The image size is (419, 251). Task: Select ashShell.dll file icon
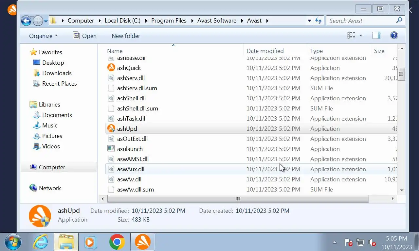point(111,98)
